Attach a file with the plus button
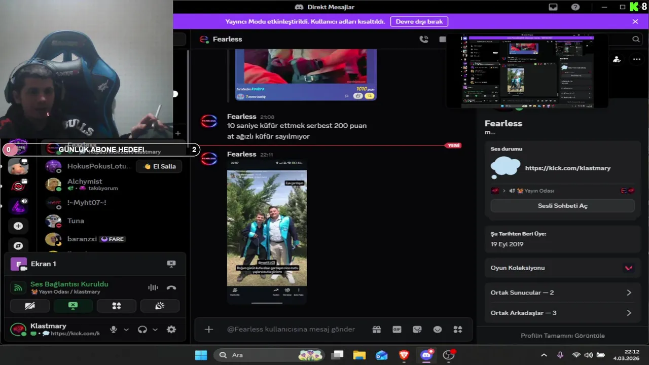649x365 pixels. [x=209, y=329]
